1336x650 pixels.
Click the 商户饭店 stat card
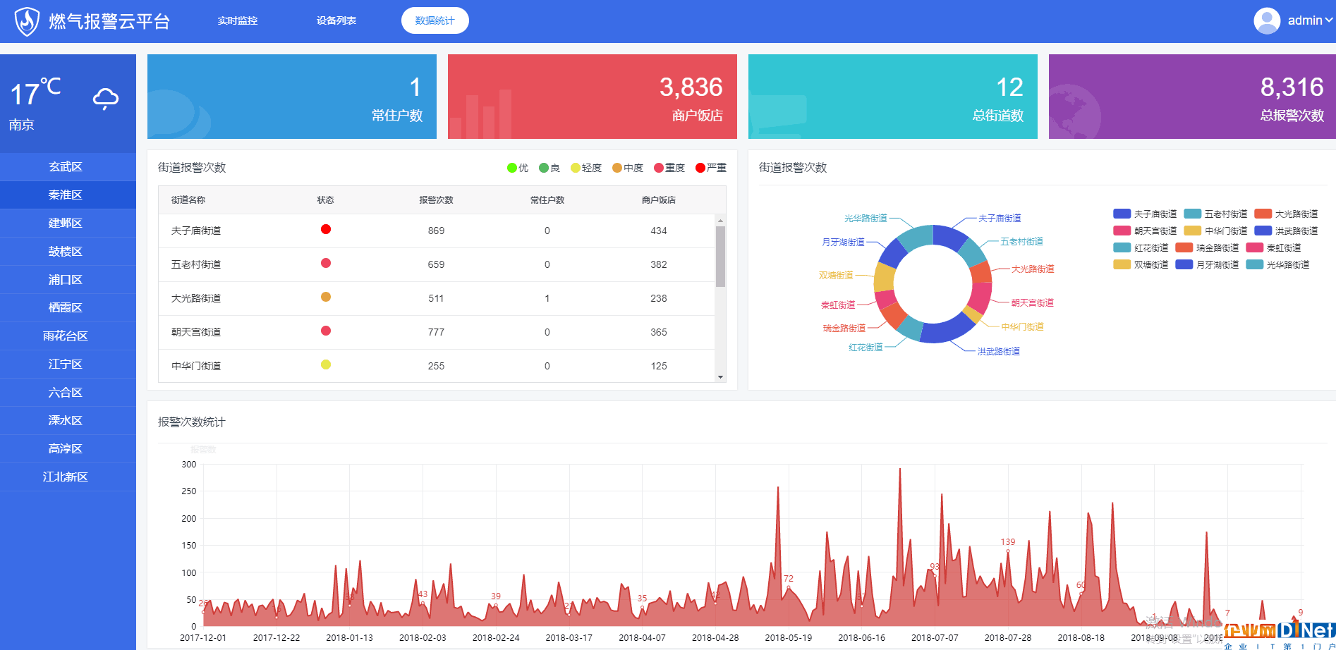pos(593,97)
